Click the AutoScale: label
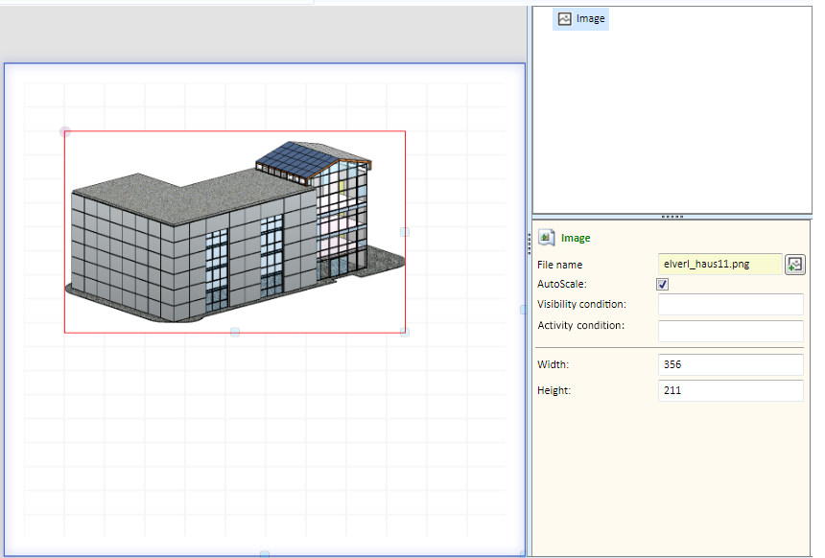The width and height of the screenshot is (825, 558). (x=562, y=284)
